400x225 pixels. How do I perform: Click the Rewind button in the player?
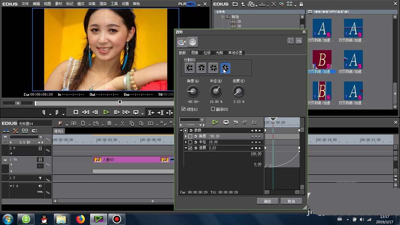click(x=85, y=112)
